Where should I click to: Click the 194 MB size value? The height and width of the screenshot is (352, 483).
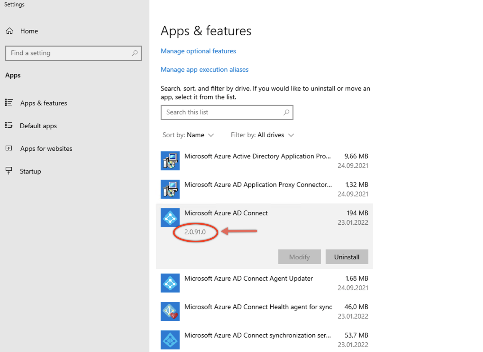357,213
